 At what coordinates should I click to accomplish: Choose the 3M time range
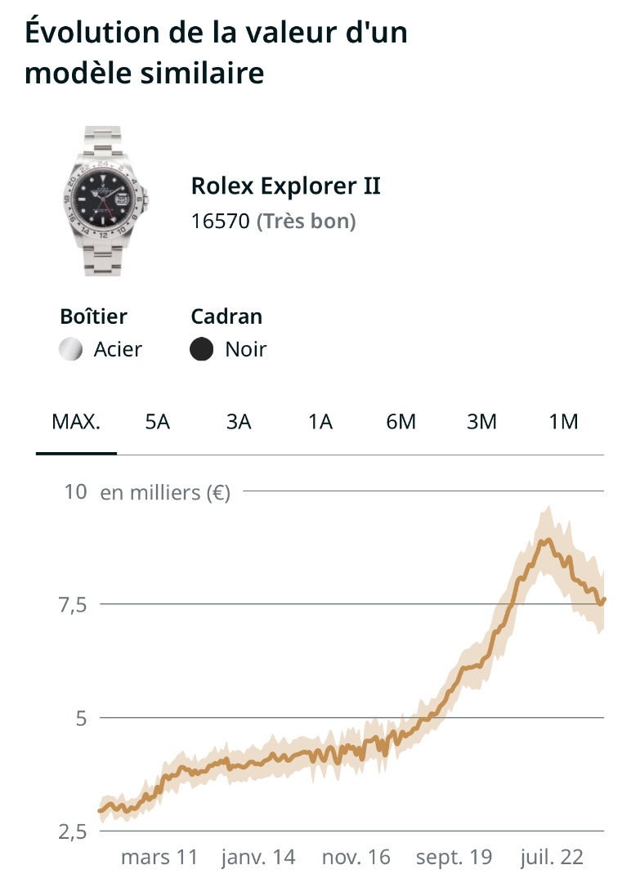(x=482, y=422)
